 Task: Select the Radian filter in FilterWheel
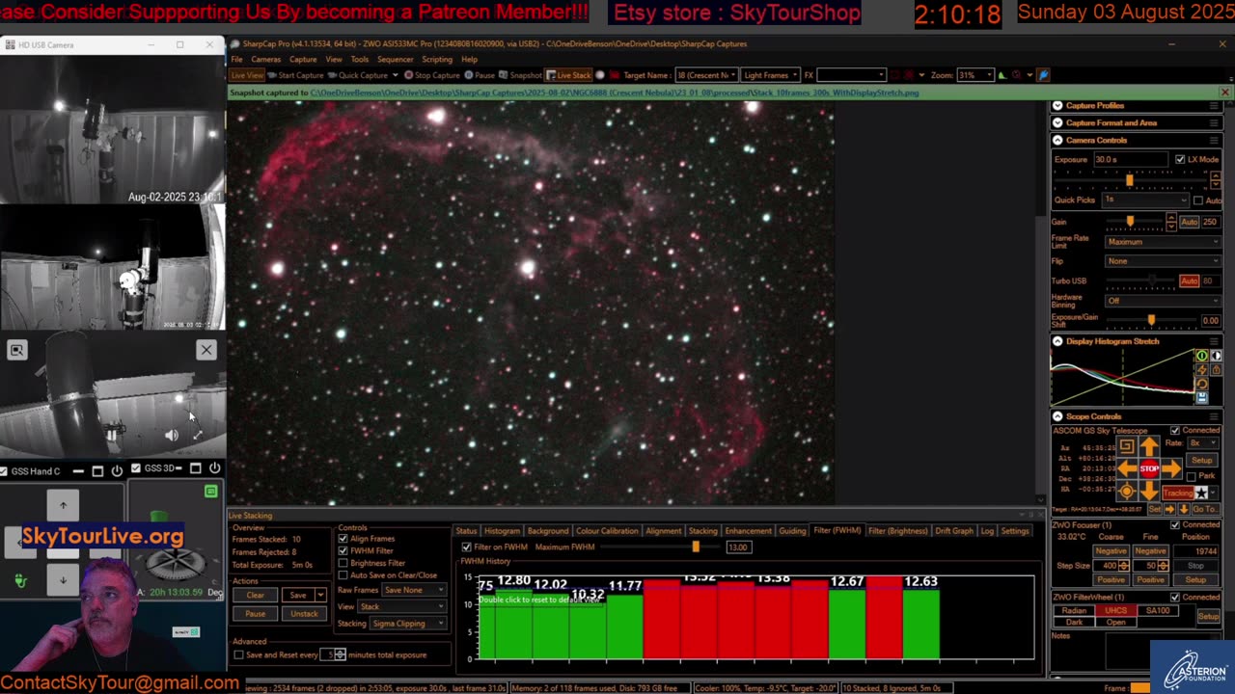pos(1074,611)
